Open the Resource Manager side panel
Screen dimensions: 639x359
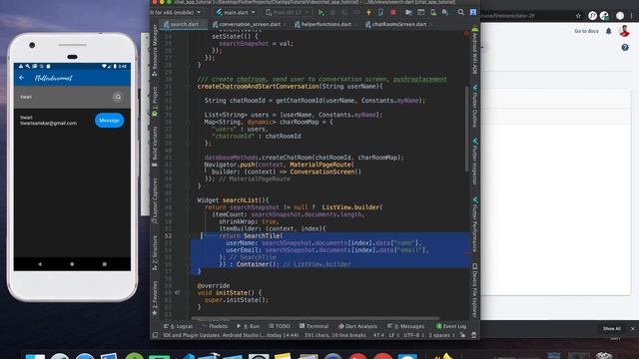tap(155, 50)
